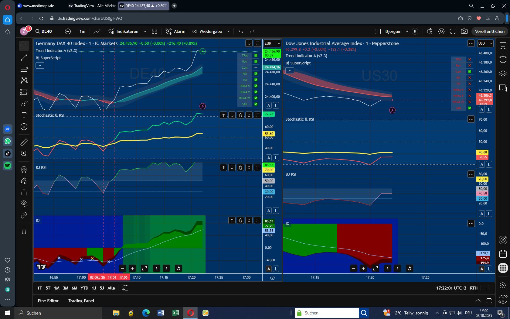Select the trend line drawing tool
Viewport: 510px width, 319px height.
pyautogui.click(x=24, y=57)
